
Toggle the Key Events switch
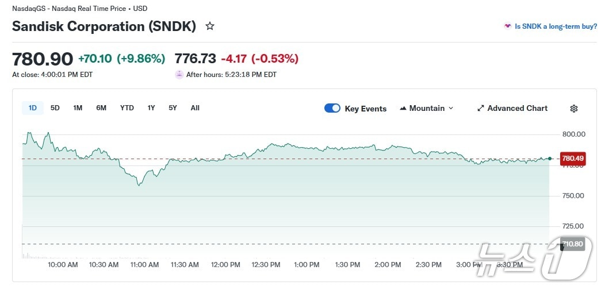[332, 108]
